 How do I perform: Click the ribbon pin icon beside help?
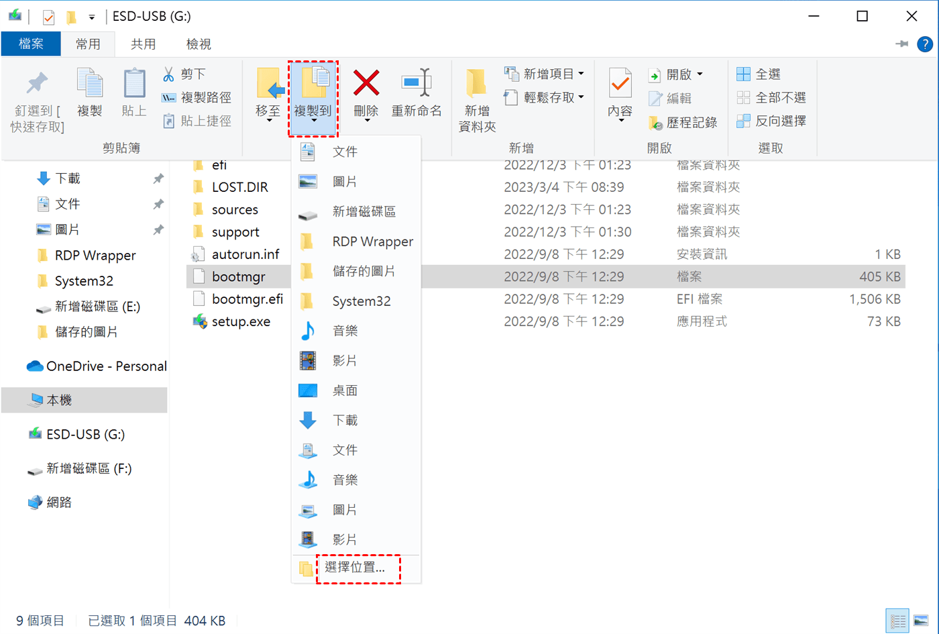(902, 44)
